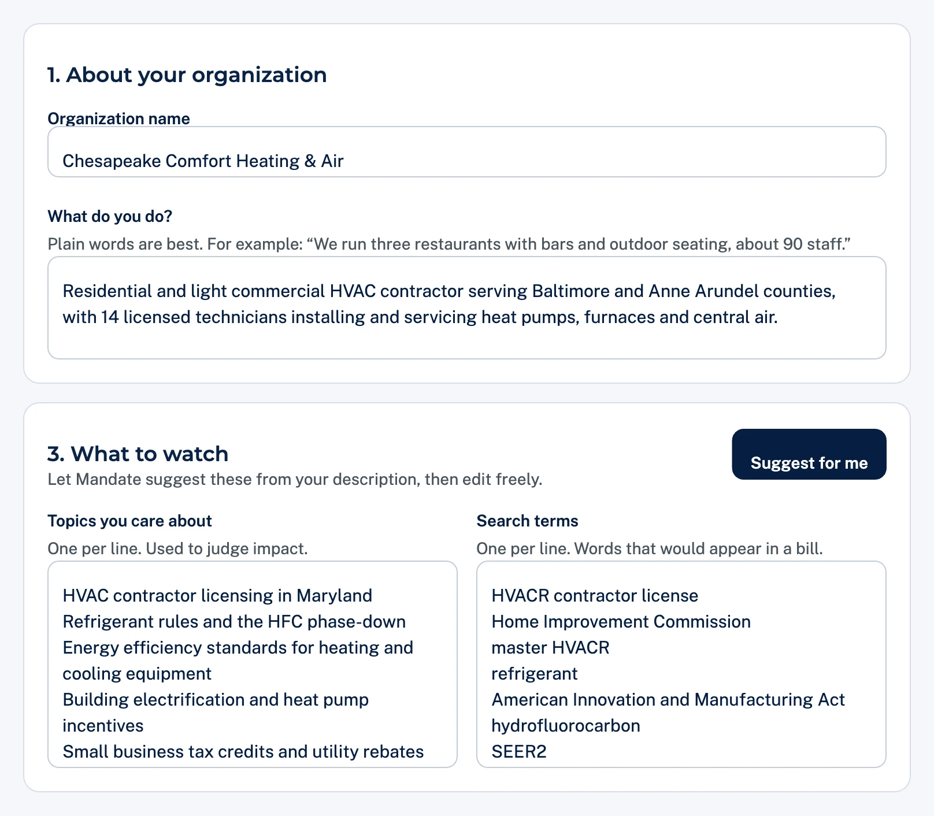The width and height of the screenshot is (934, 816).
Task: Click the hint 'One per line. Used to judge impact.'
Action: pyautogui.click(x=177, y=548)
